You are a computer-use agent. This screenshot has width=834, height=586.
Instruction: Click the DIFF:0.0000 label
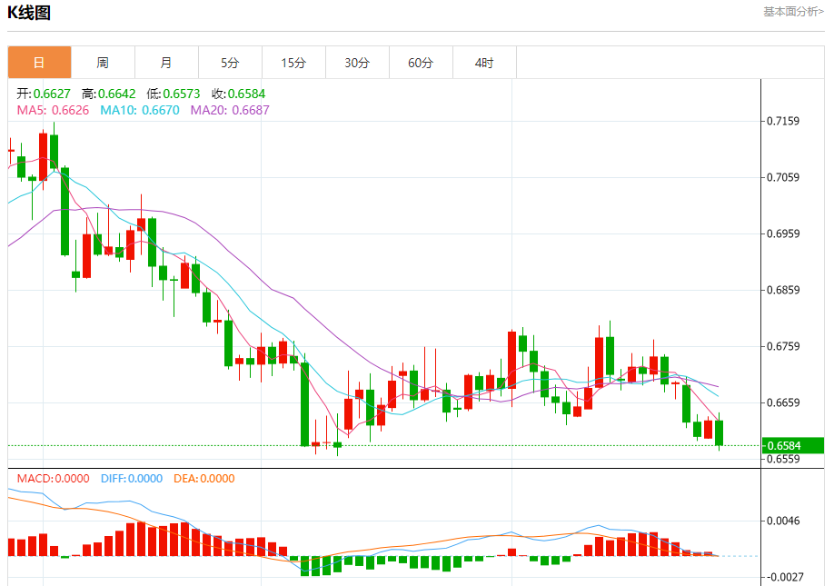coord(132,479)
